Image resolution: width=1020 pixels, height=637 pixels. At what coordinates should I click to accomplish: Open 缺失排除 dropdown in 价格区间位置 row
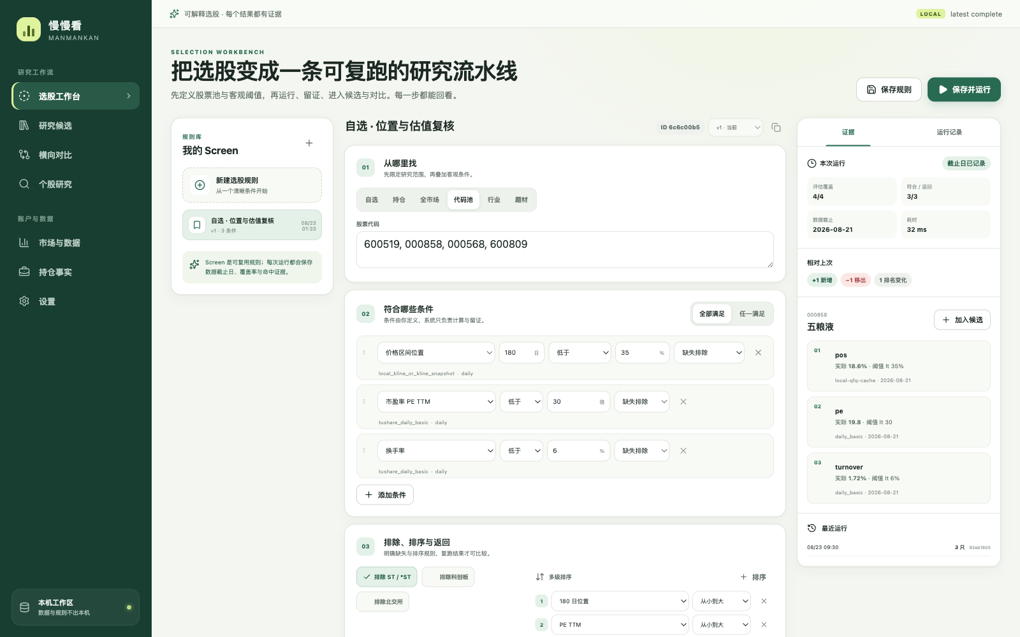point(709,352)
